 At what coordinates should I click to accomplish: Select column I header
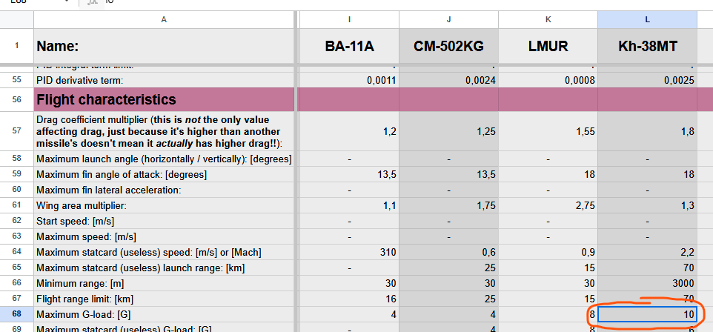coord(349,20)
